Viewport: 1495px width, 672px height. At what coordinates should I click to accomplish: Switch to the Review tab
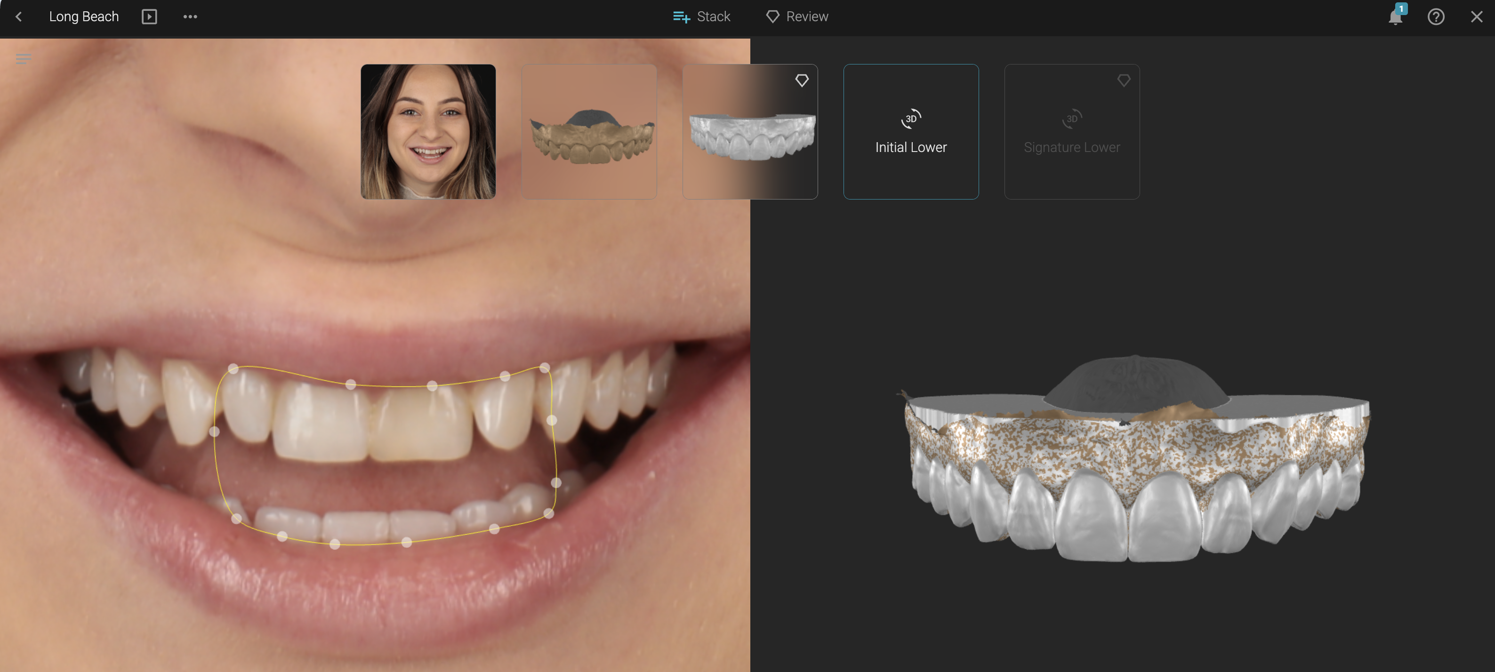tap(797, 17)
